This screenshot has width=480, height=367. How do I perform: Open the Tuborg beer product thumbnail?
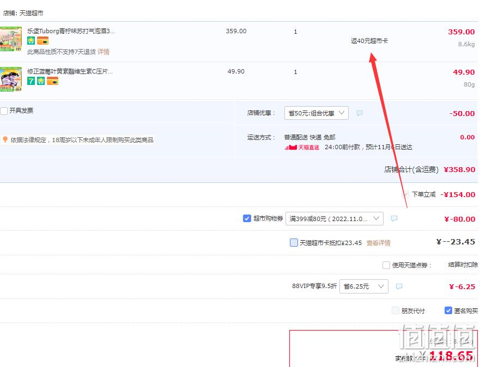(x=11, y=39)
